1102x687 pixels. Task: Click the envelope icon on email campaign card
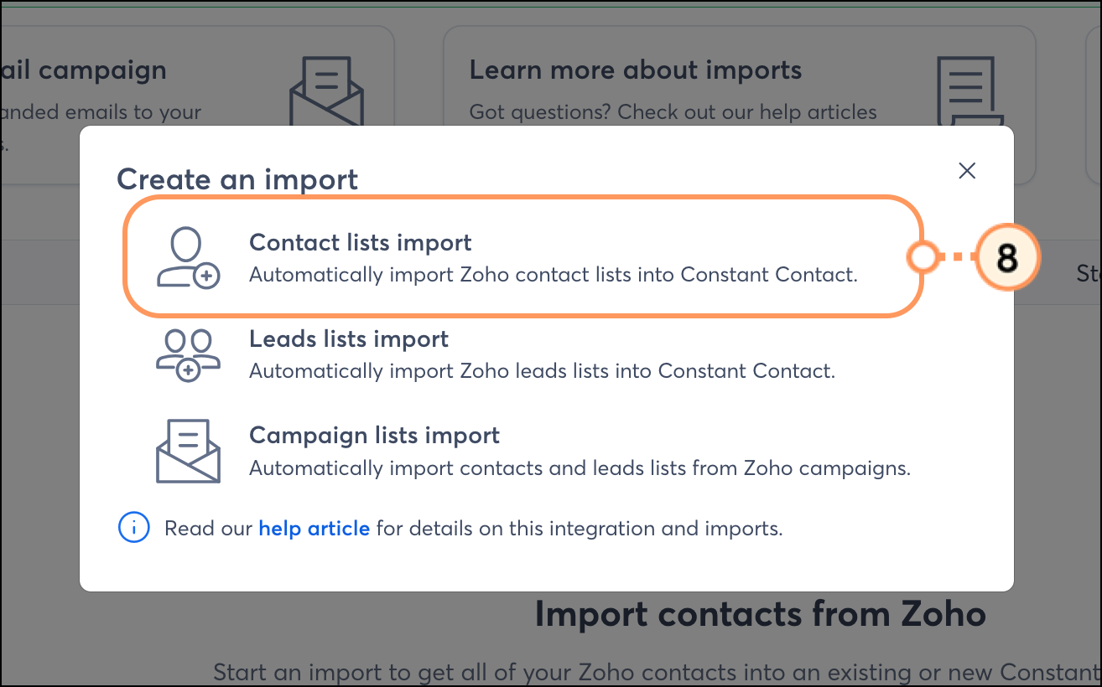click(x=325, y=90)
